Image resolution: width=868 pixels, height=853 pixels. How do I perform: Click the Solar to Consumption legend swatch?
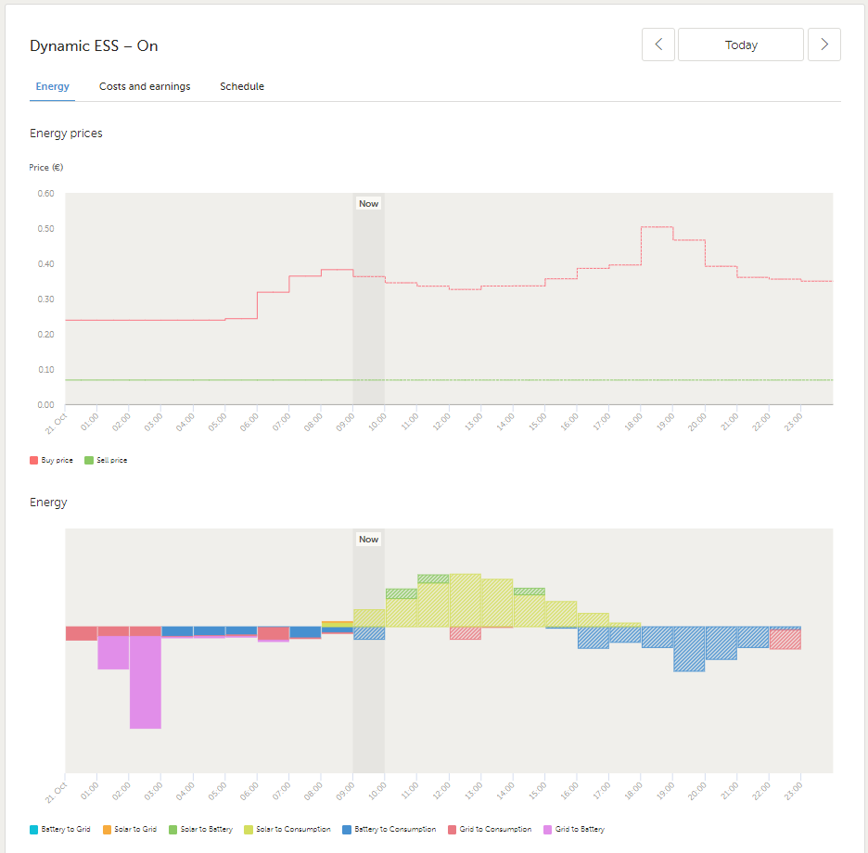click(x=248, y=829)
